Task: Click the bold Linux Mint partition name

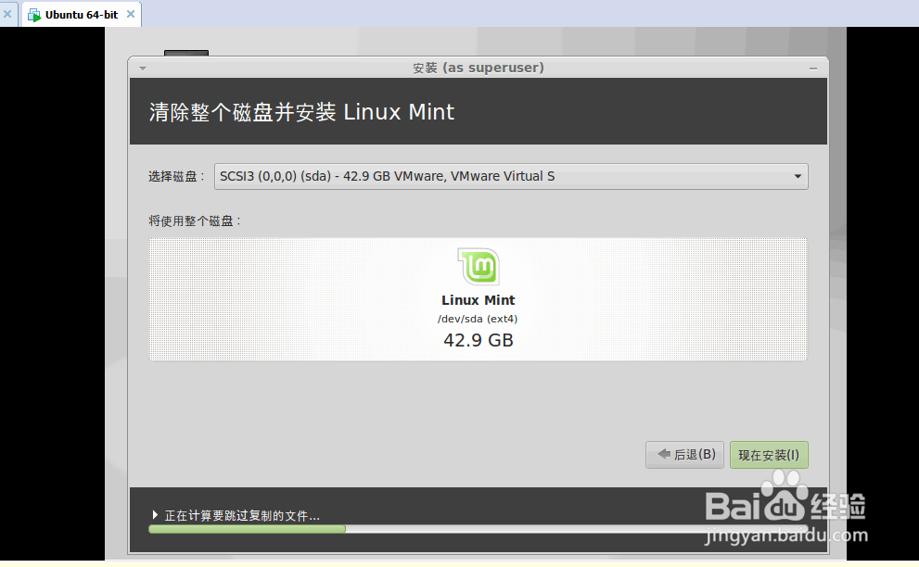Action: point(479,300)
